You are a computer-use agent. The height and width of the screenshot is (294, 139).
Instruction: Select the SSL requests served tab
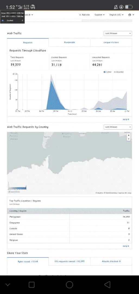[69, 261]
